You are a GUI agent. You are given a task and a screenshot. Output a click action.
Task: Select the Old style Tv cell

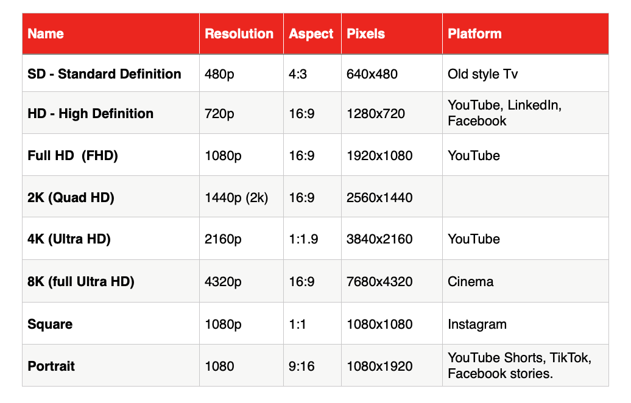pos(526,74)
